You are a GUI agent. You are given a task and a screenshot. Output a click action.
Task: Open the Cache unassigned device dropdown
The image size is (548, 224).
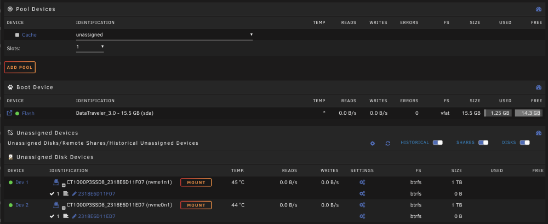coord(164,35)
